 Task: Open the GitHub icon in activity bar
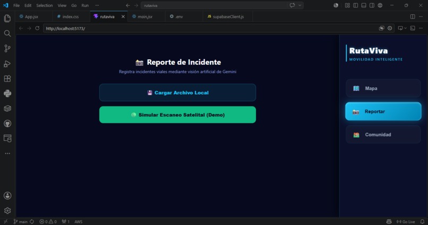(7, 123)
